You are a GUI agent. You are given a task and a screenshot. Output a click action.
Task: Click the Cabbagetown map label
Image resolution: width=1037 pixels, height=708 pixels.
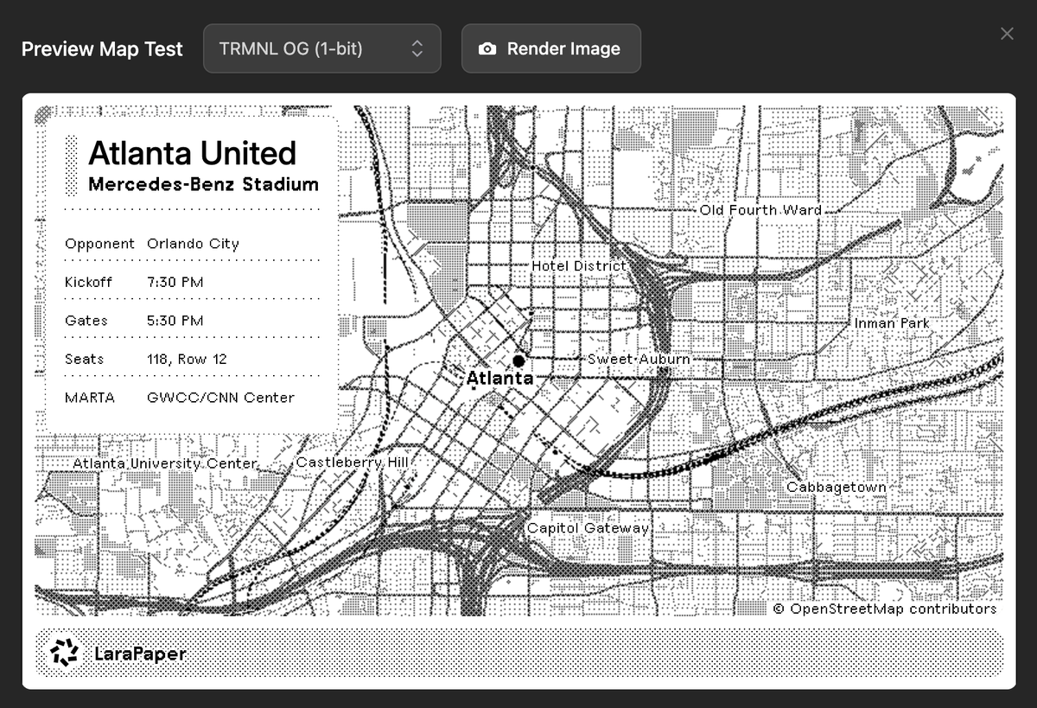(x=837, y=488)
